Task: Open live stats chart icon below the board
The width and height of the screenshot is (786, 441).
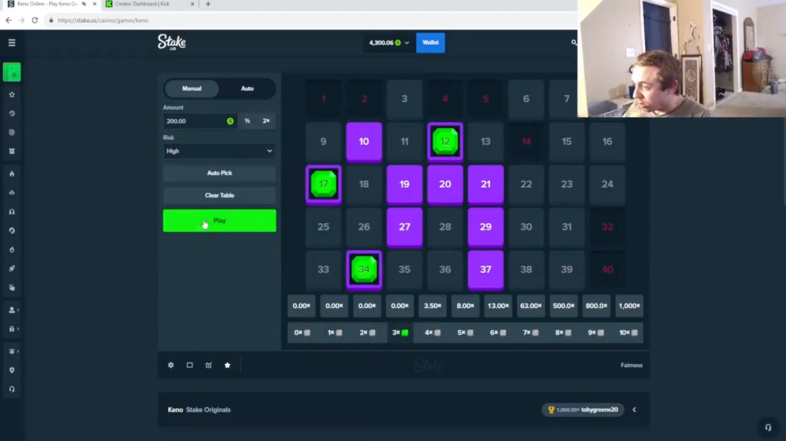Action: point(209,365)
